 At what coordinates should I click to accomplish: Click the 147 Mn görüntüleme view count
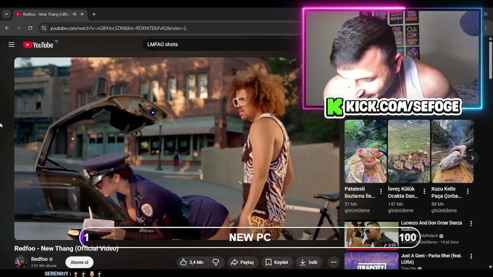(x=401, y=207)
